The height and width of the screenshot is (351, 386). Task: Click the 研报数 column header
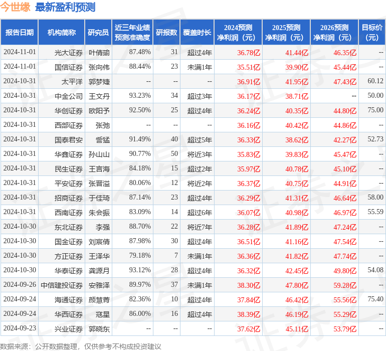pyautogui.click(x=166, y=33)
